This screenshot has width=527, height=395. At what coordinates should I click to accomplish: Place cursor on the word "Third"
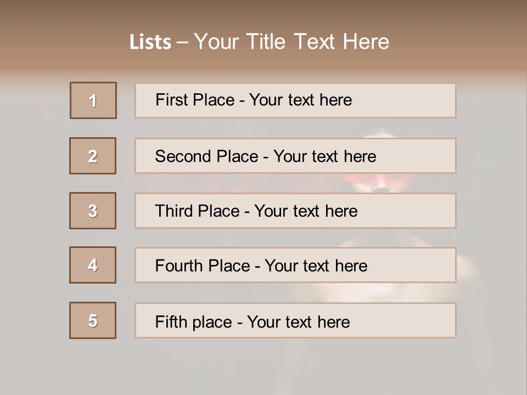coord(174,211)
